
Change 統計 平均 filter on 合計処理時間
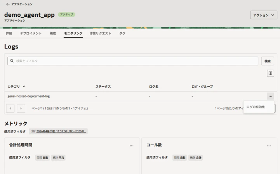pos(58,158)
